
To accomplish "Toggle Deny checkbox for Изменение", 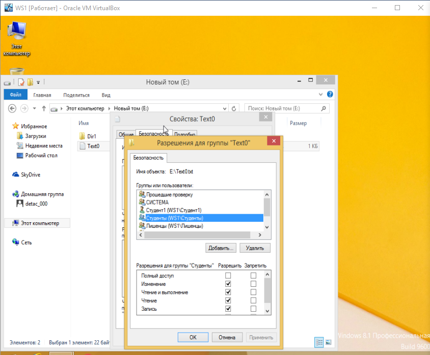I will click(253, 284).
